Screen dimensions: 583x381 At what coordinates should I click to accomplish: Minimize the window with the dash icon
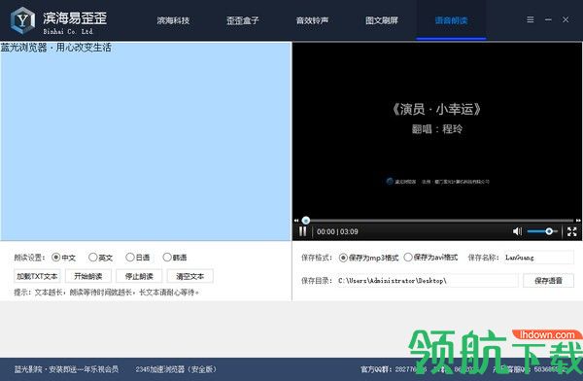click(x=548, y=19)
